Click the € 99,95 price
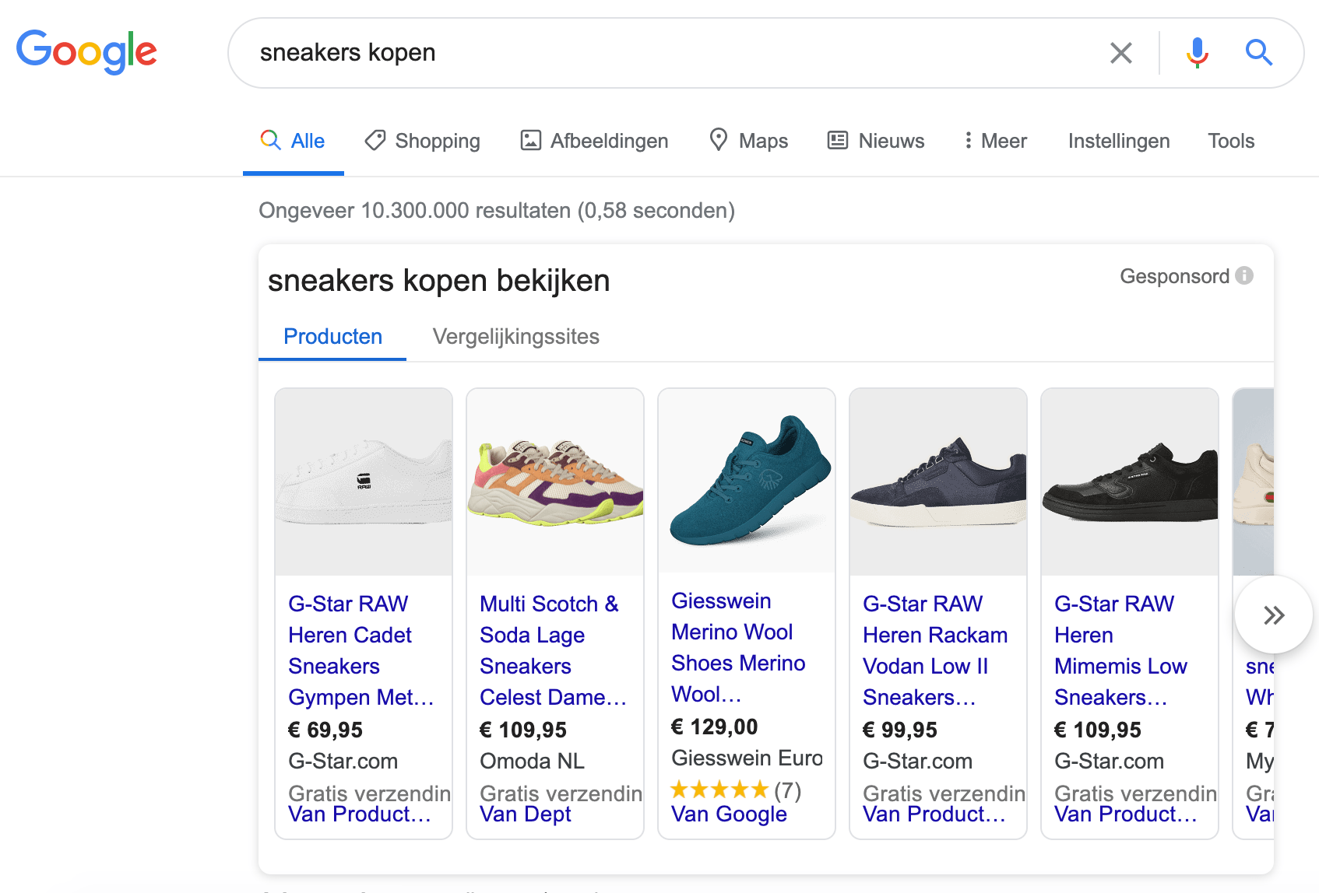Viewport: 1319px width, 893px height. (x=900, y=730)
